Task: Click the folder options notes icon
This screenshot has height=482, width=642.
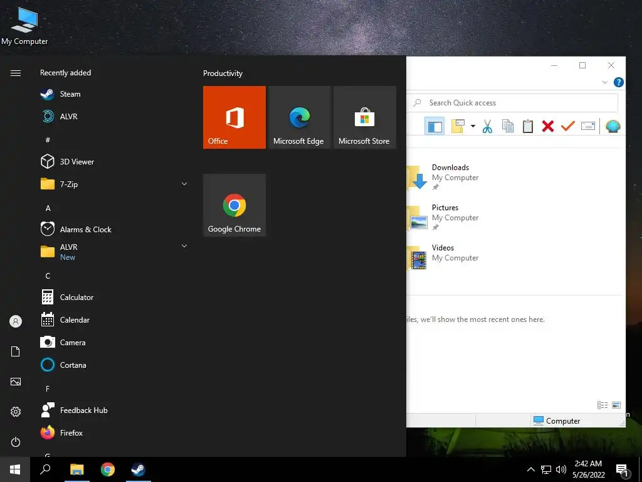Action: point(458,126)
